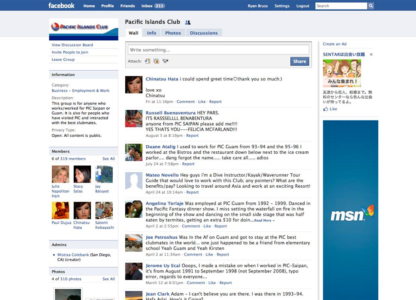This screenshot has width=416, height=300.
Task: Like Jerome Uy Ecal's March 12 post
Action: coord(212,283)
